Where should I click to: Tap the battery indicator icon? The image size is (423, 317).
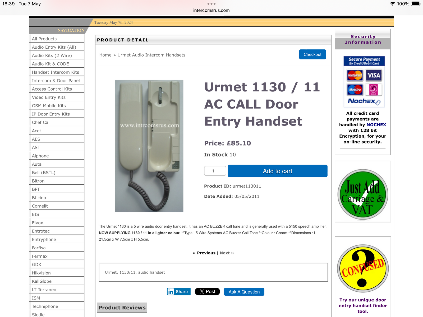coord(416,4)
